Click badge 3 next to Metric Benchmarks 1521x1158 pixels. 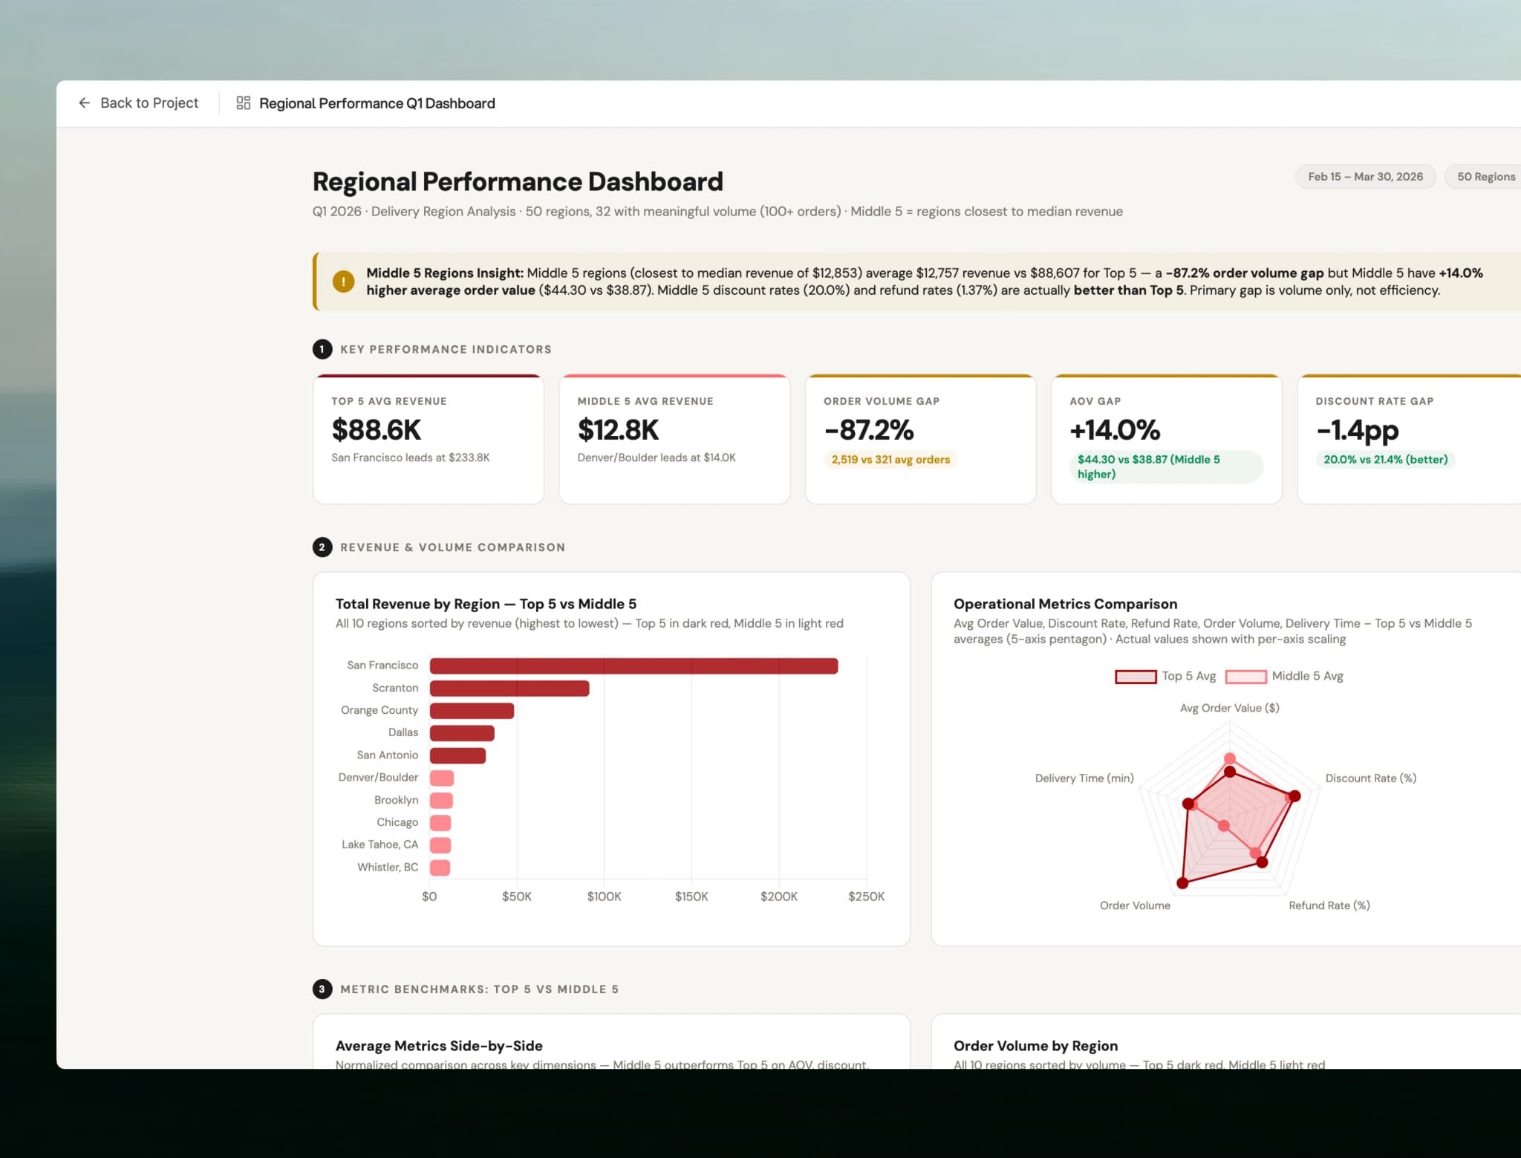pyautogui.click(x=321, y=989)
